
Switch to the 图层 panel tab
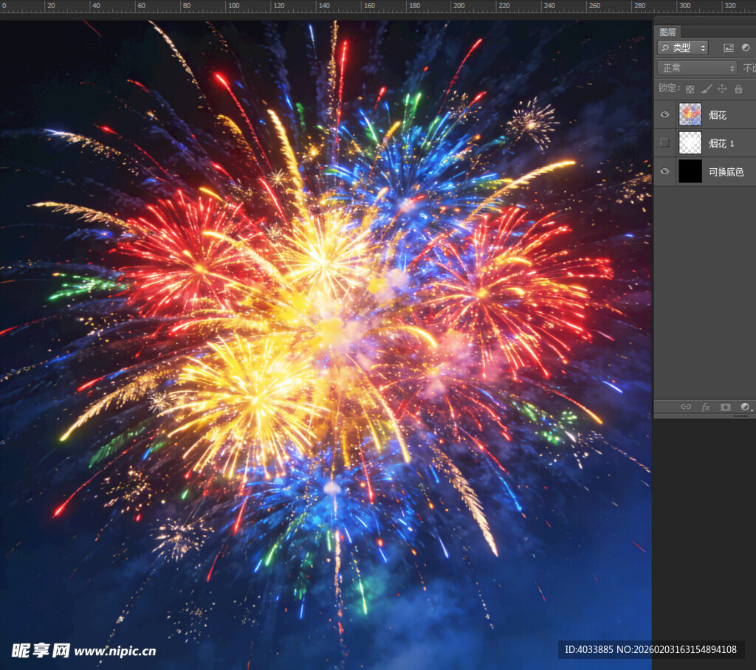[667, 32]
